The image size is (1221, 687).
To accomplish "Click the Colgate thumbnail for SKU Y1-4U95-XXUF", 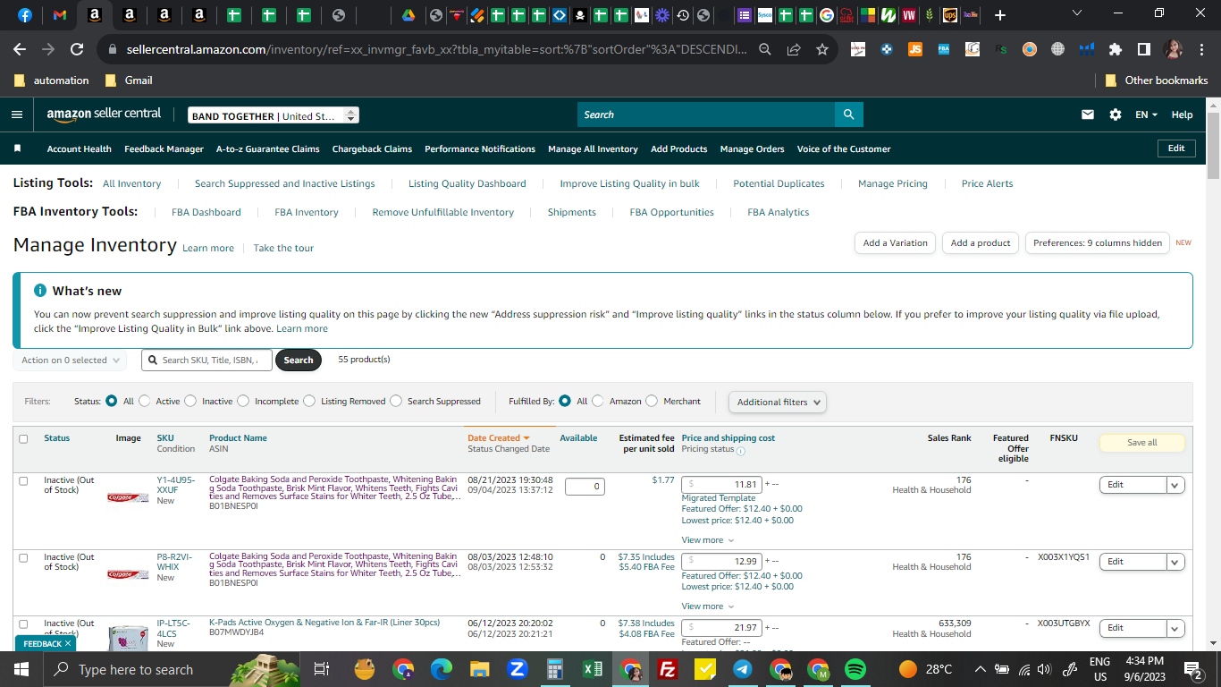I will (128, 497).
